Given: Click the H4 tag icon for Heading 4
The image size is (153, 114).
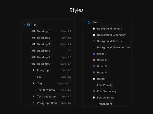Looking at the screenshot, I should [33, 51].
